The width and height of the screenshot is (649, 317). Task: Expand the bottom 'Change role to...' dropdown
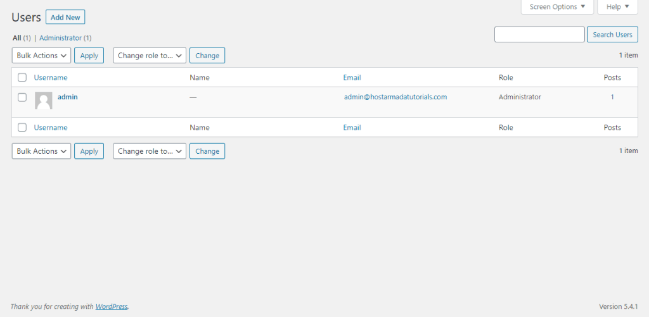[150, 151]
